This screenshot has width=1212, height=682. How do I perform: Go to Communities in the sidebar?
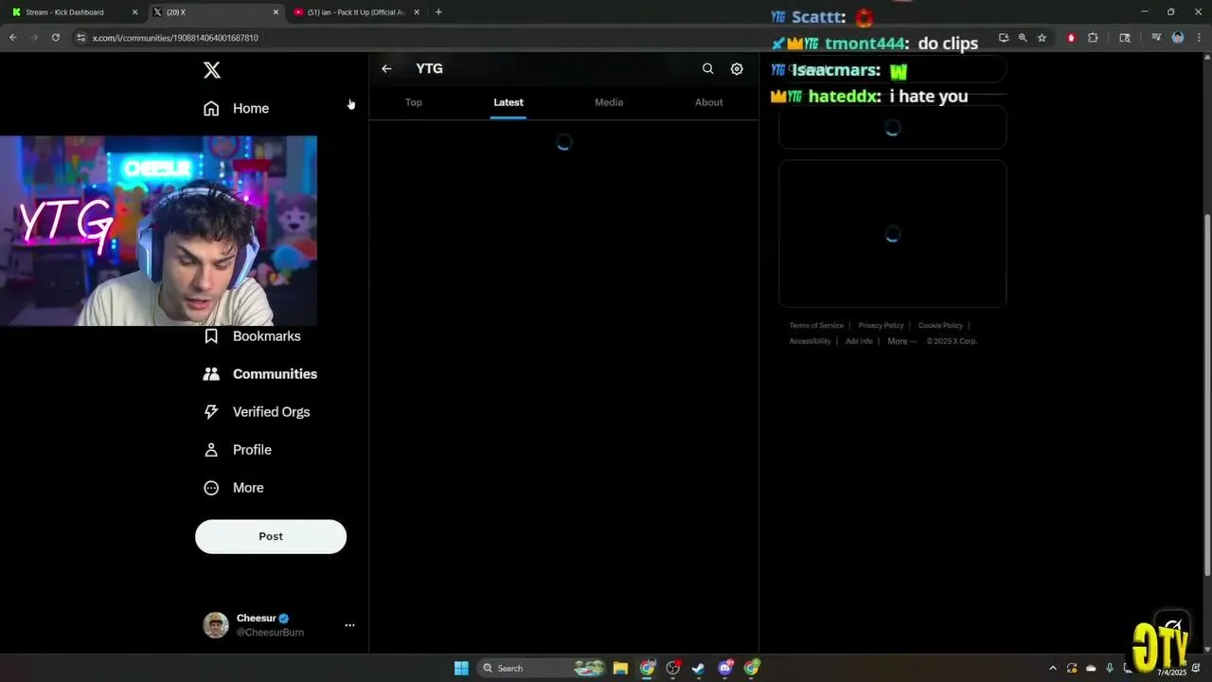260,374
